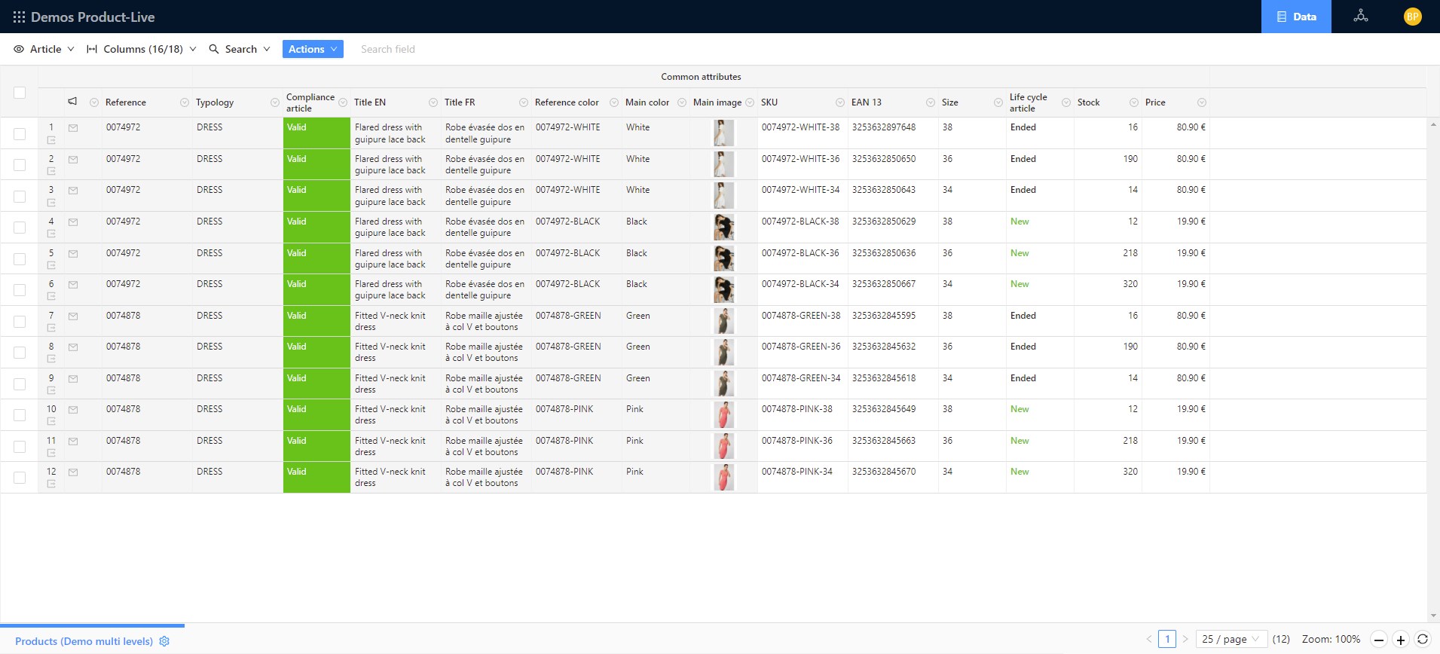The image size is (1440, 654).
Task: Open the 25 / page size dropdown
Action: coord(1231,639)
